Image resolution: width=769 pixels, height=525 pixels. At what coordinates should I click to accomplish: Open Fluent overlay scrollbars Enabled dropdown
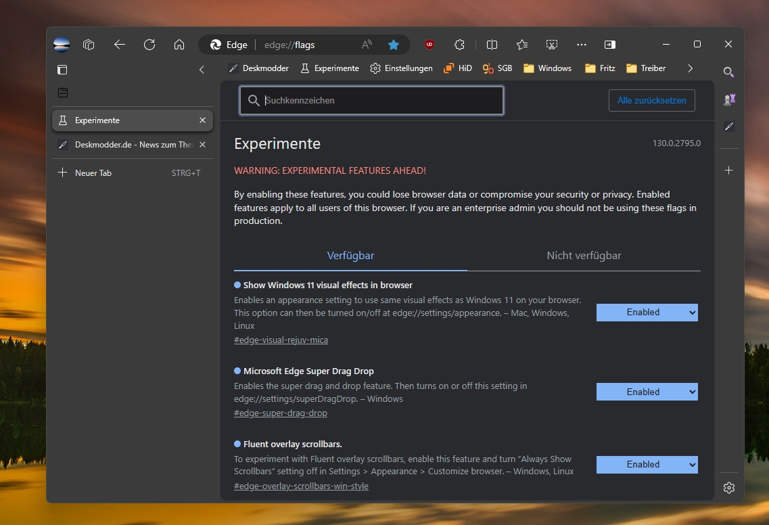click(647, 465)
